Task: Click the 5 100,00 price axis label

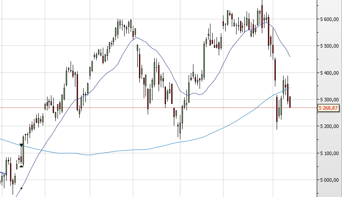Action: pyautogui.click(x=329, y=153)
